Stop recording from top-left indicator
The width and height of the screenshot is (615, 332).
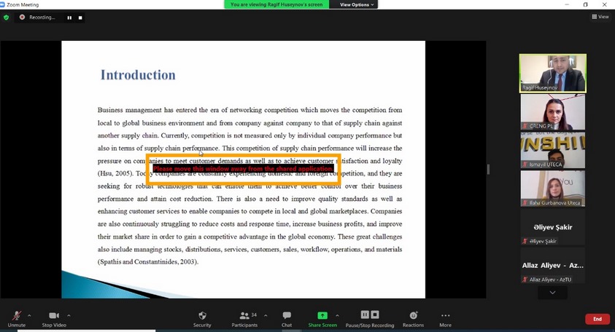click(x=80, y=17)
